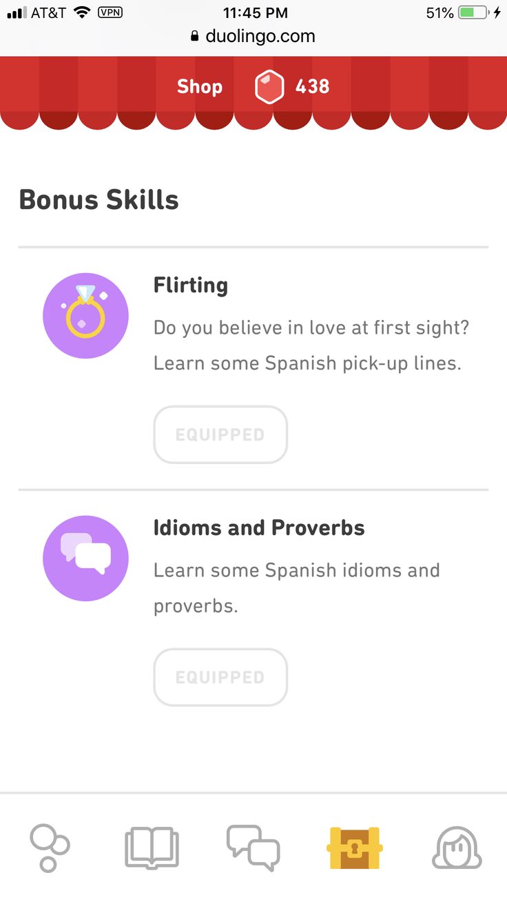Open the Learn tab with circles icon
507x902 pixels.
click(50, 848)
